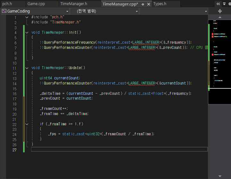Click the scroll up arrow

click(220, 17)
